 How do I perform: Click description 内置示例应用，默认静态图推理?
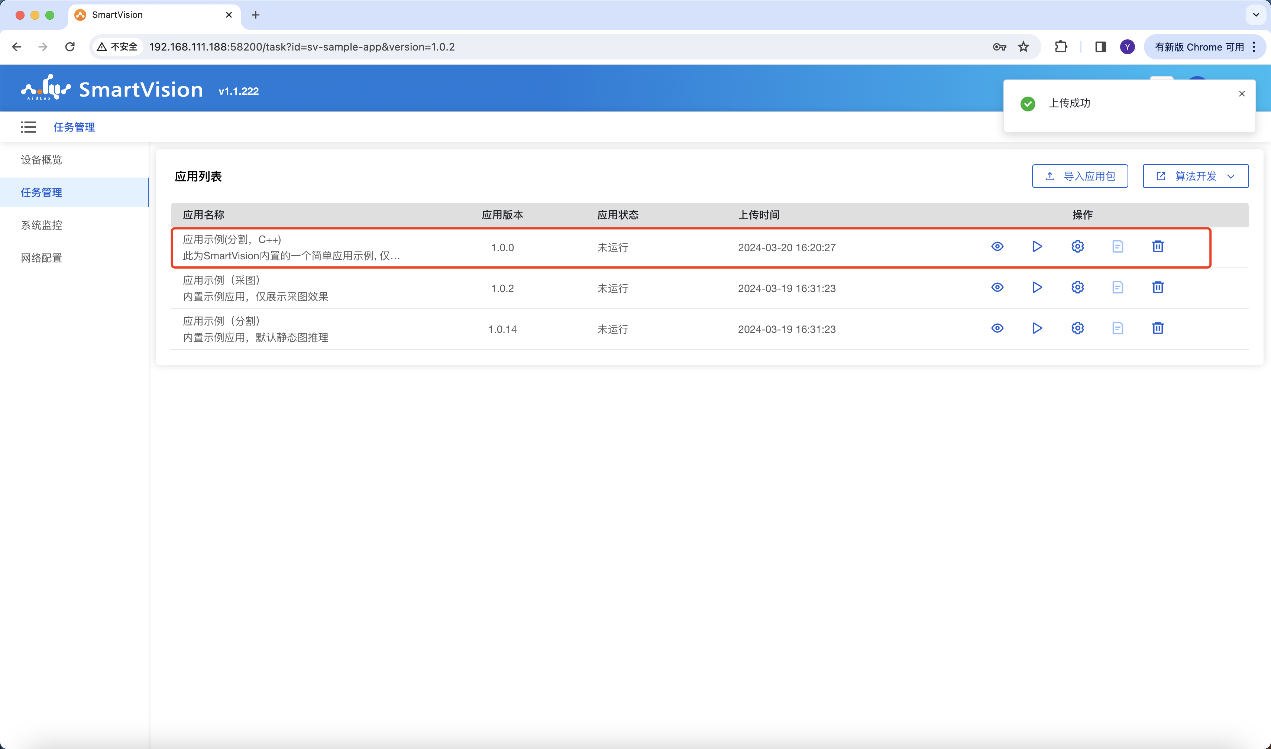[255, 338]
